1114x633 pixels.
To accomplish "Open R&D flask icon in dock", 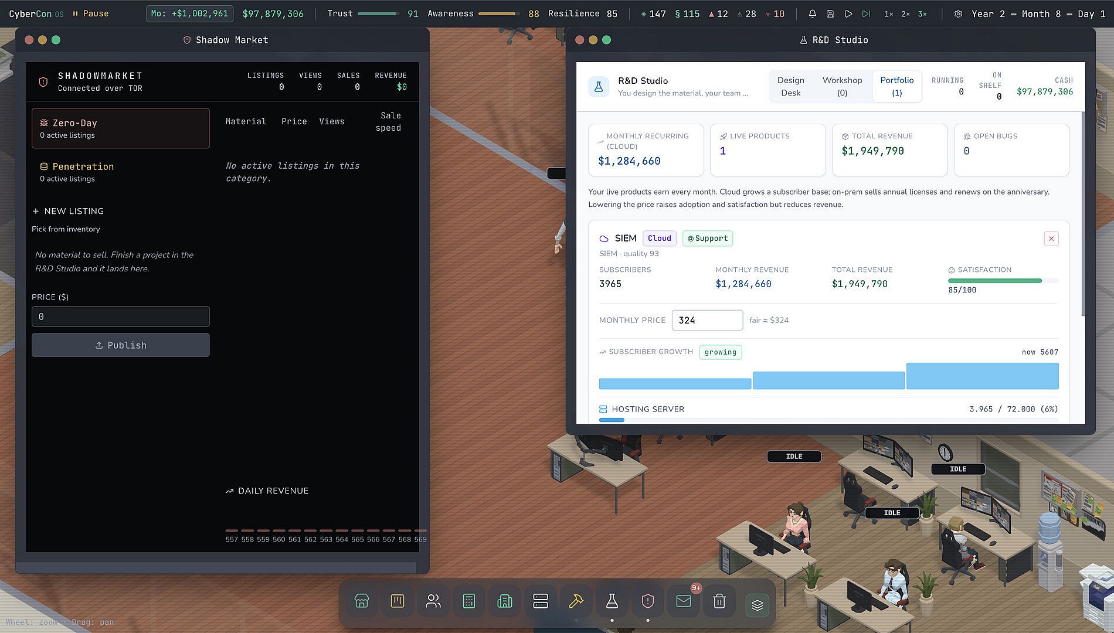I will click(612, 601).
